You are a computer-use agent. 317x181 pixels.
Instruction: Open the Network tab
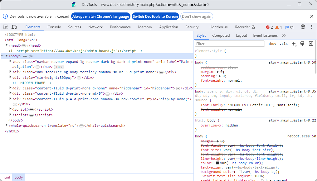pos(95,27)
